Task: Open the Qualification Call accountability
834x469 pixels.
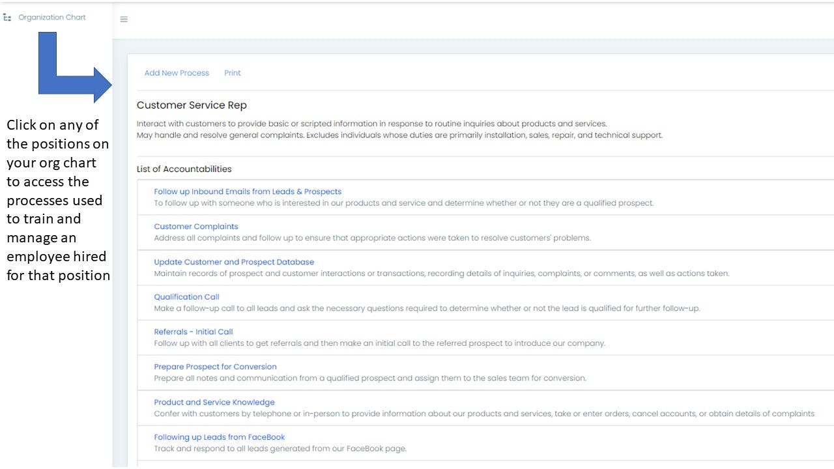Action: 186,297
